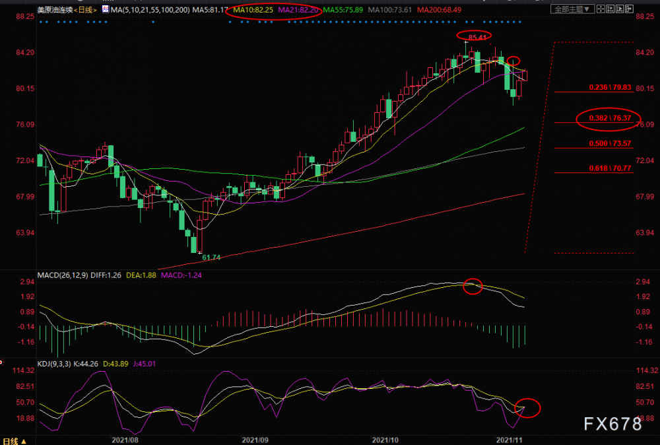Screen dimensions: 660x445
Task: Click the 2021/11 date on time axis
Action: 510,440
